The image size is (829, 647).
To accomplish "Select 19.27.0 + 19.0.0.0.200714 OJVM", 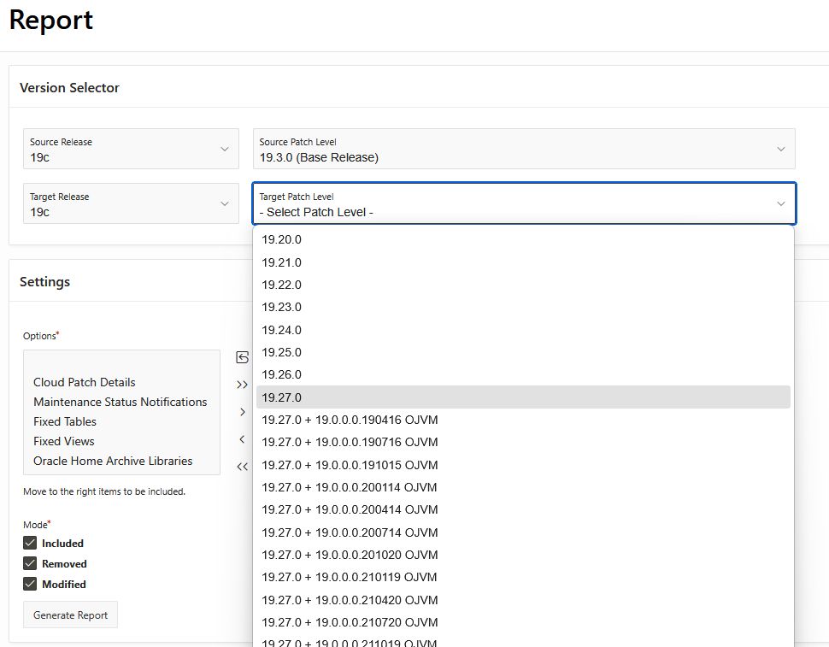I will [x=523, y=532].
